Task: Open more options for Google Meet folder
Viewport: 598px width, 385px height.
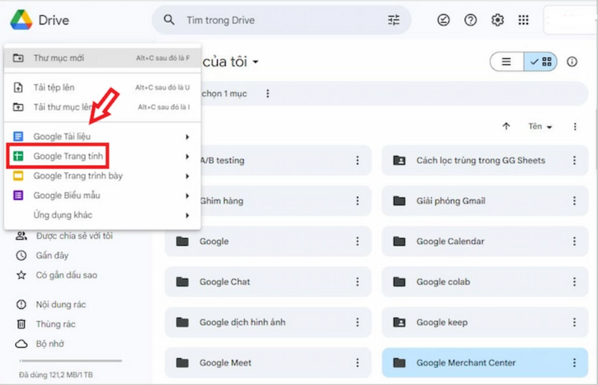Action: coord(357,363)
